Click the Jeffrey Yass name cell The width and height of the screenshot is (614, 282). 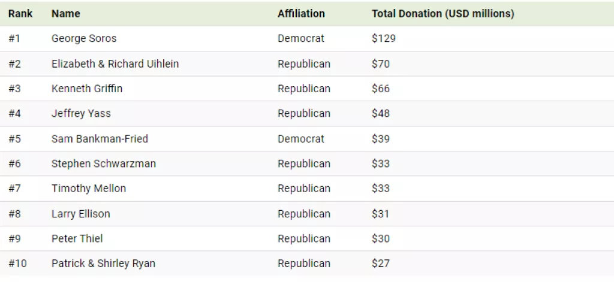81,113
